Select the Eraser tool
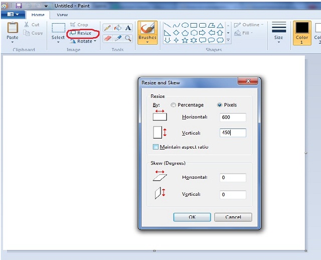321x260 pixels. 107,38
